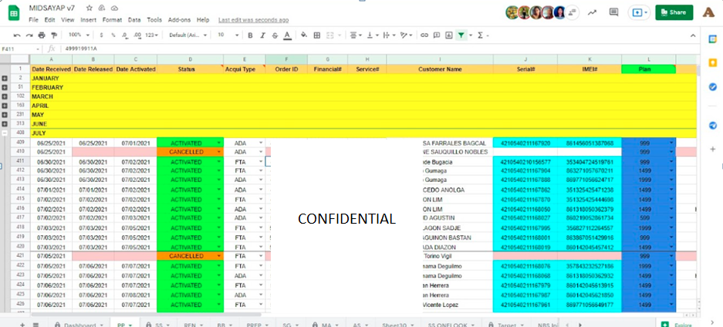The image size is (723, 327).
Task: Open the font size 10 dropdown
Action: tap(228, 35)
